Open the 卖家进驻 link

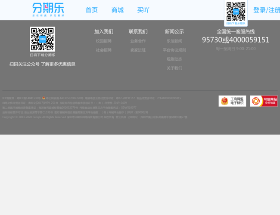pos(138,50)
